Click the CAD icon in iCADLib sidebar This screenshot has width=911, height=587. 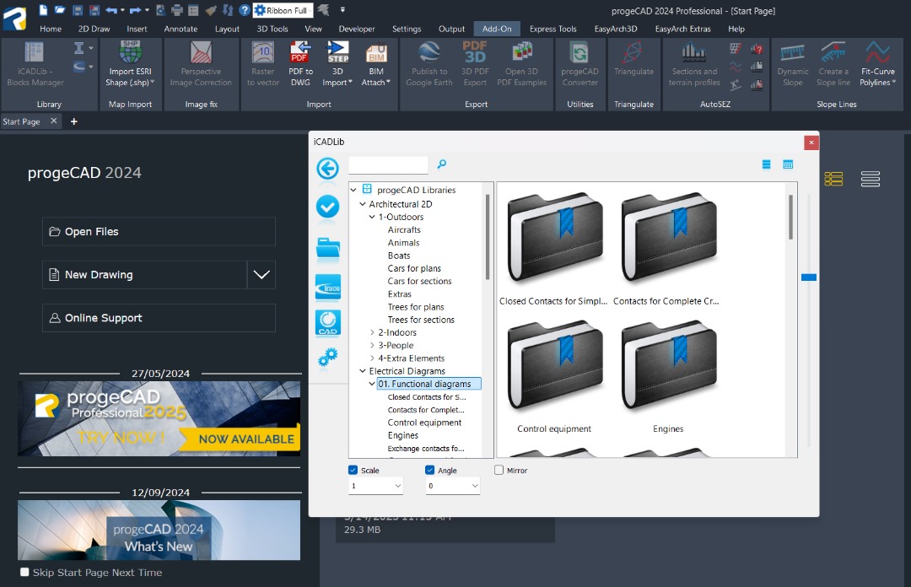click(327, 323)
